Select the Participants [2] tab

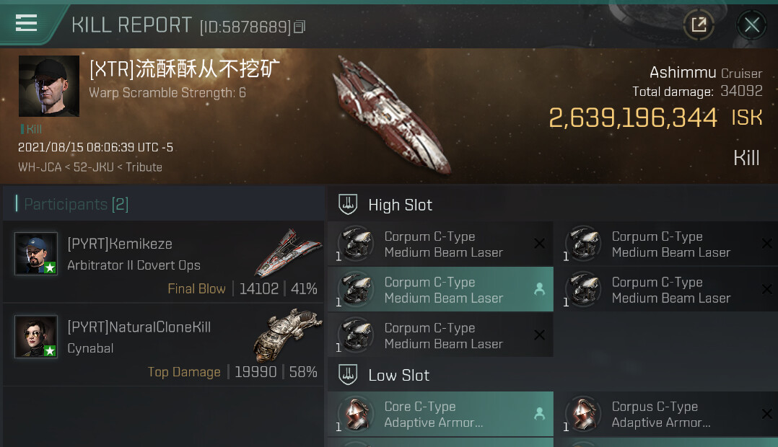76,204
